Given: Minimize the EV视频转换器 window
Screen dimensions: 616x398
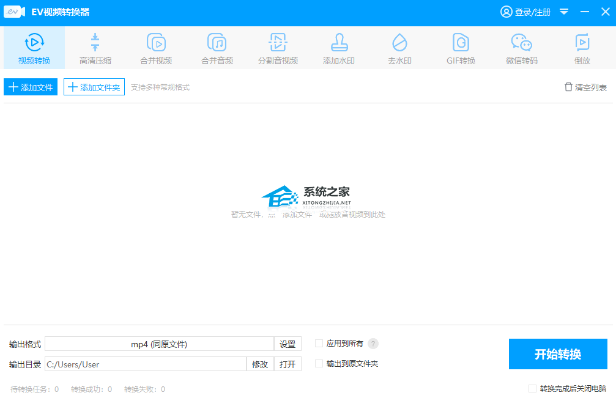Looking at the screenshot, I should pyautogui.click(x=585, y=12).
